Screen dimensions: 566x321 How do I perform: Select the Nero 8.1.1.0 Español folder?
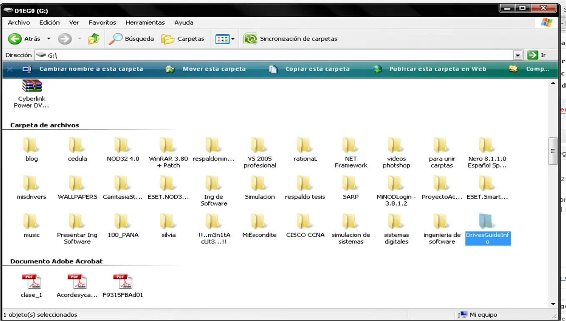[487, 153]
